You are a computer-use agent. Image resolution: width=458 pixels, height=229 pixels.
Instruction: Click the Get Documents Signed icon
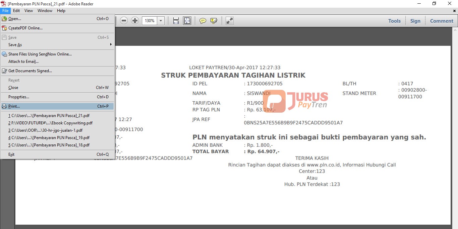click(4, 71)
